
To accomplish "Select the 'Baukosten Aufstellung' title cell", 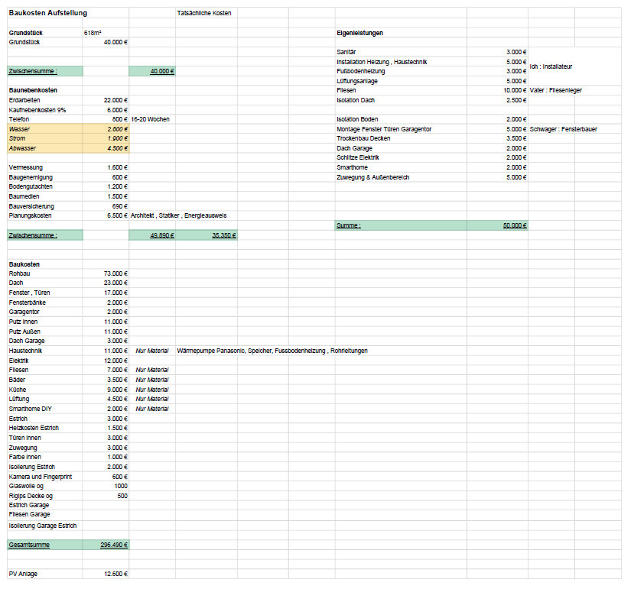I will coord(47,13).
